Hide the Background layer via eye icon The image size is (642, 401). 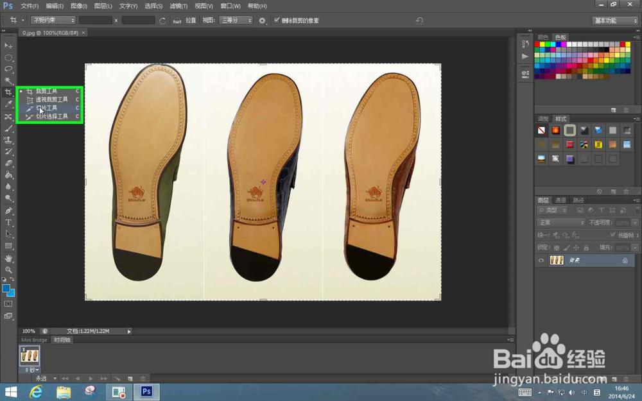click(x=541, y=260)
